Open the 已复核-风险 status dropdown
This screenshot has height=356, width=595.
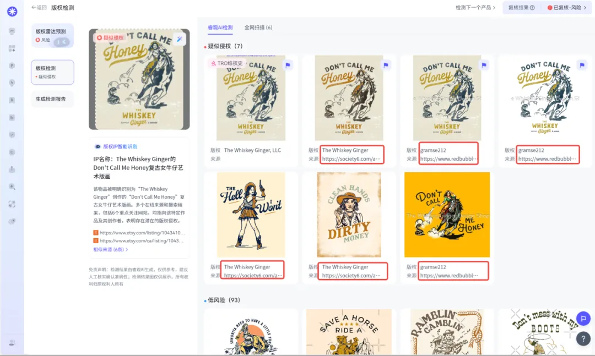[566, 8]
